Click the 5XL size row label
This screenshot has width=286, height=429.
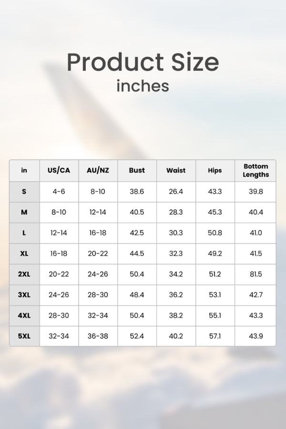tap(24, 336)
